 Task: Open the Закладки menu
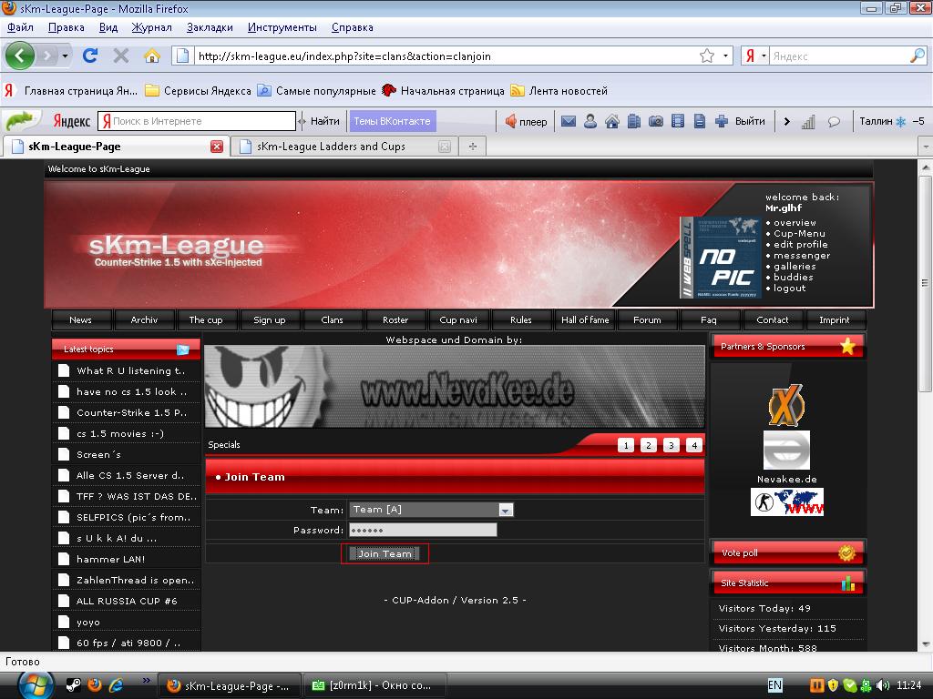click(x=210, y=27)
